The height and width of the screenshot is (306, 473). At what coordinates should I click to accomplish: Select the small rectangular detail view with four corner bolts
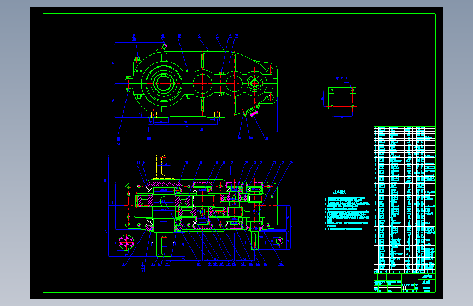click(342, 98)
